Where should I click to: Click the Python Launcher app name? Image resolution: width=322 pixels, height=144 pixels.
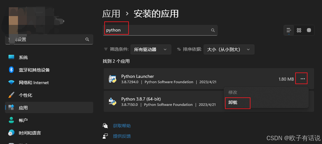coord(138,76)
